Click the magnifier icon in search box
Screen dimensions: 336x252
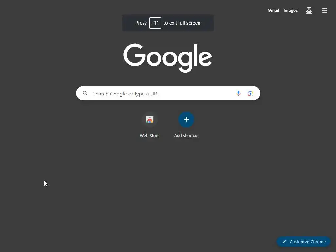tap(85, 93)
